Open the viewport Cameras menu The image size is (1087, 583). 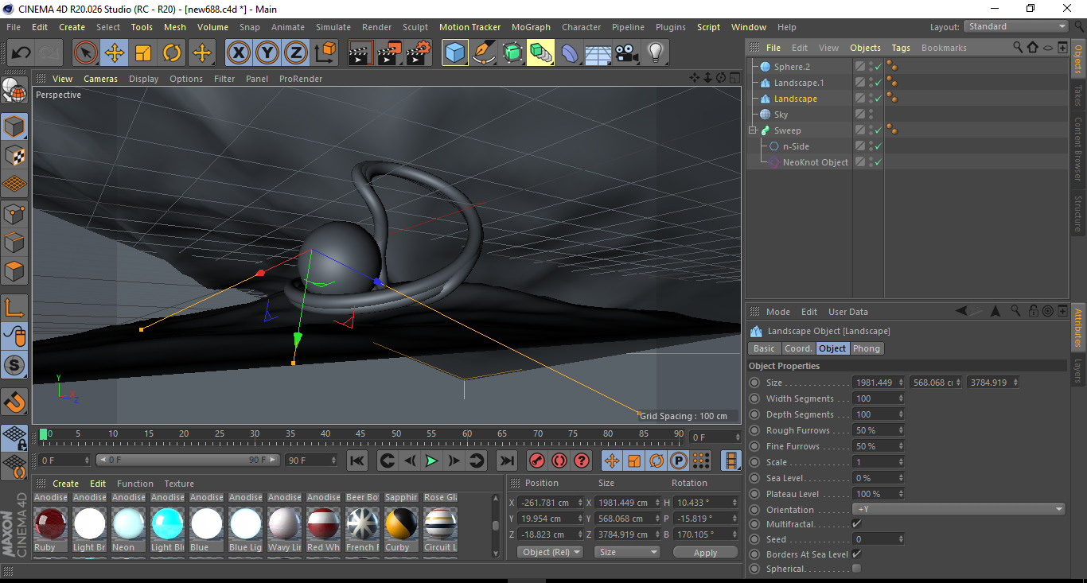click(x=101, y=79)
